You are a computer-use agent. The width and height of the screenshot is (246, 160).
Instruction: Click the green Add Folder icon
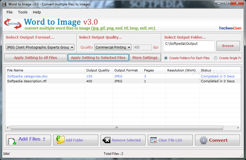coord(60,140)
